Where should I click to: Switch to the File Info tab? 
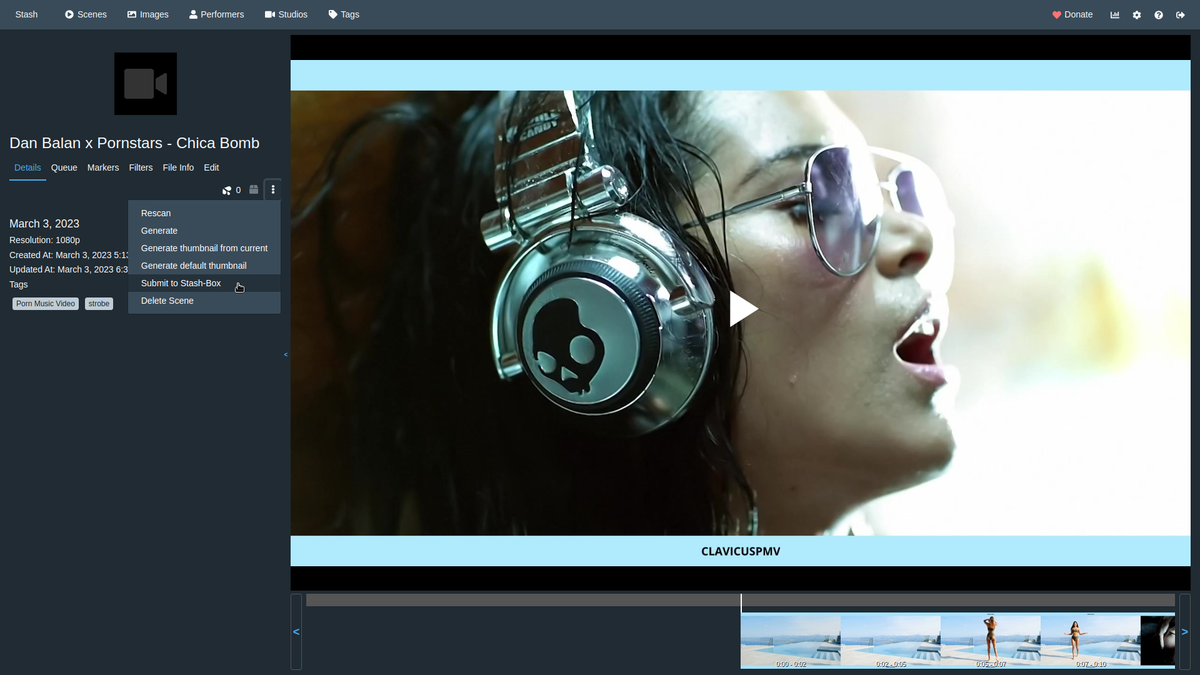pyautogui.click(x=178, y=167)
